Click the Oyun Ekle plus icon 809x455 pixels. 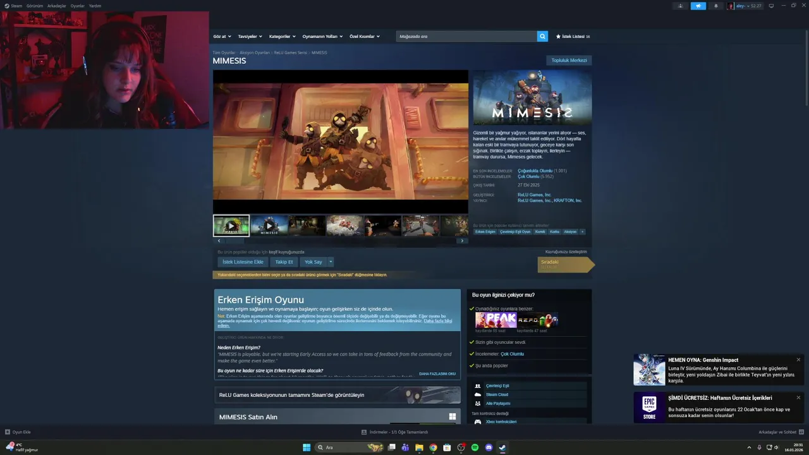coord(8,432)
